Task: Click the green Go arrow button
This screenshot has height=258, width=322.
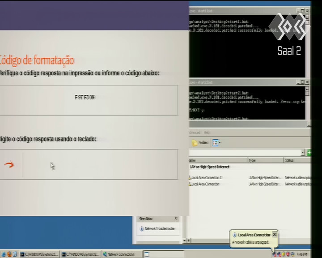Action: (309, 152)
